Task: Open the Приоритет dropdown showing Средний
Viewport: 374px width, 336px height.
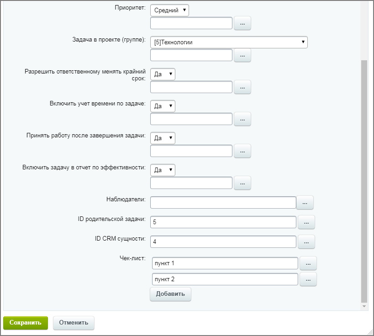Action: [169, 10]
